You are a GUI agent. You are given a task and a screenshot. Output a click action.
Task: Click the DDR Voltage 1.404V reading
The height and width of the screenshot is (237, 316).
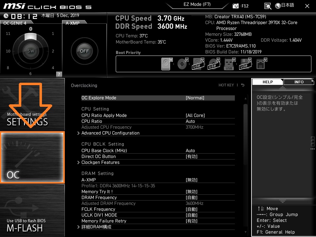281,40
